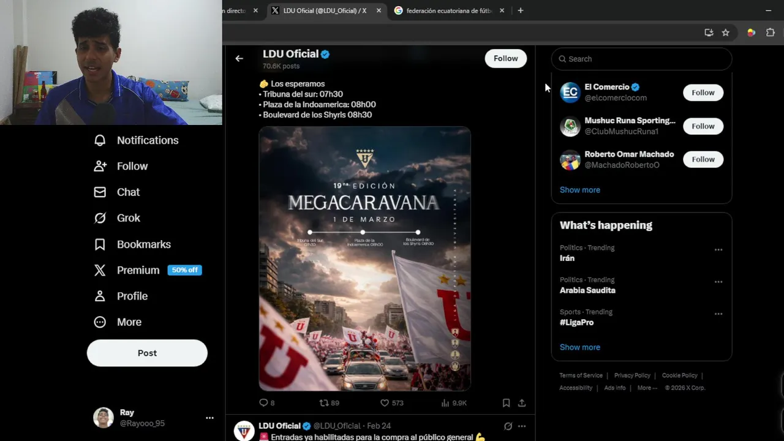Screen dimensions: 784x441
Task: Click the Post button
Action: click(147, 353)
